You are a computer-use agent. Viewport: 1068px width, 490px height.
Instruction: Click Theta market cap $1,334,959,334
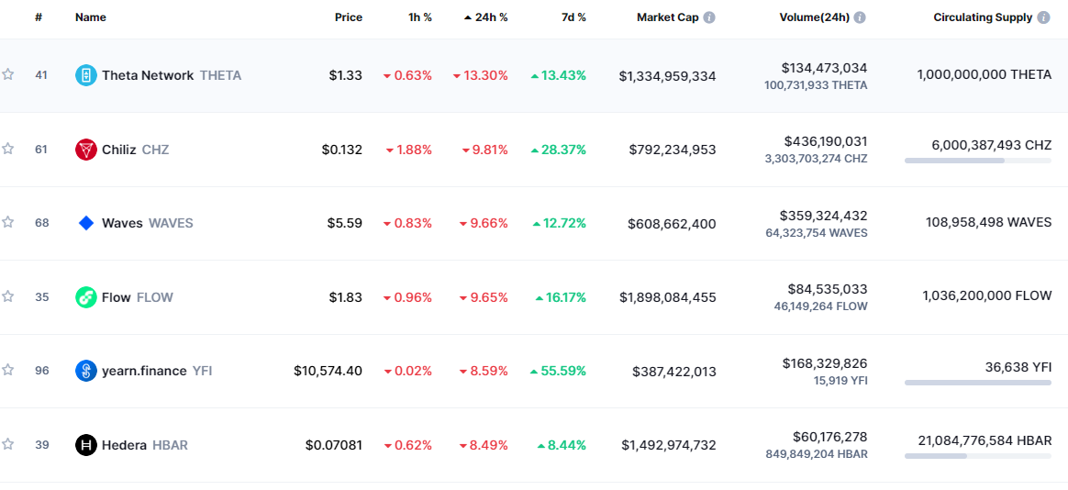tap(667, 76)
